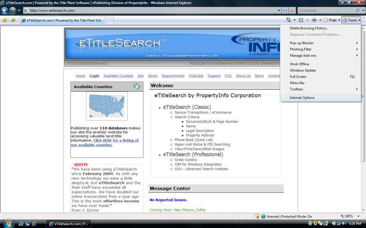This screenshot has height=228, width=366.
Task: Click the red Stop loading button
Action: [292, 10]
